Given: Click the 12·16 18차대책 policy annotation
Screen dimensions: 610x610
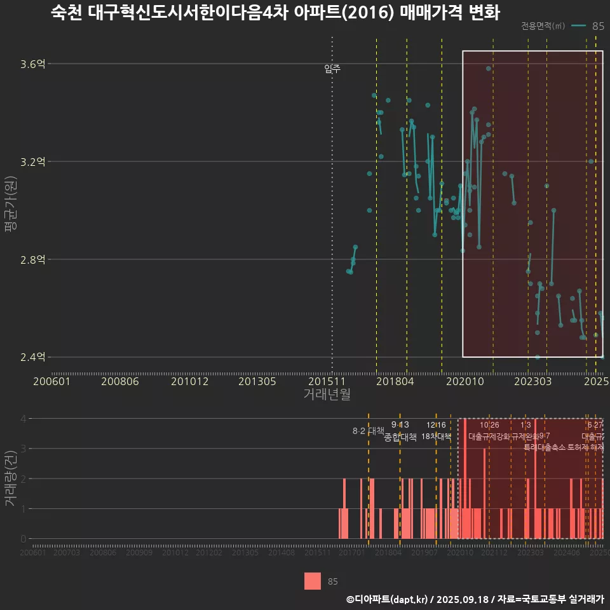Looking at the screenshot, I should pyautogui.click(x=436, y=431).
